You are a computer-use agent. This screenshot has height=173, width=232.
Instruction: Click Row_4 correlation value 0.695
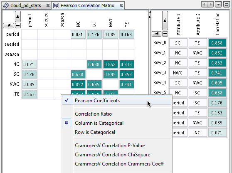click(217, 83)
